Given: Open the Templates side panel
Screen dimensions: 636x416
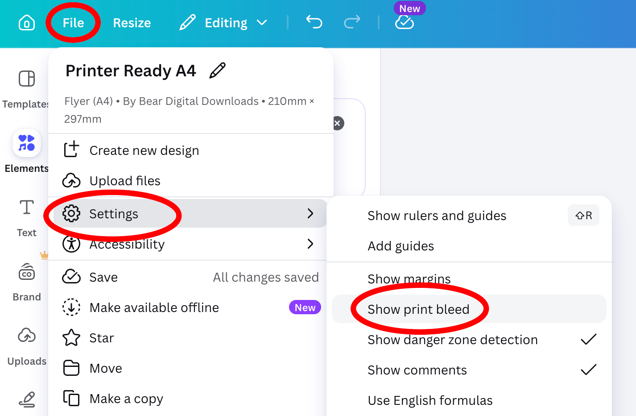Looking at the screenshot, I should pyautogui.click(x=26, y=89).
